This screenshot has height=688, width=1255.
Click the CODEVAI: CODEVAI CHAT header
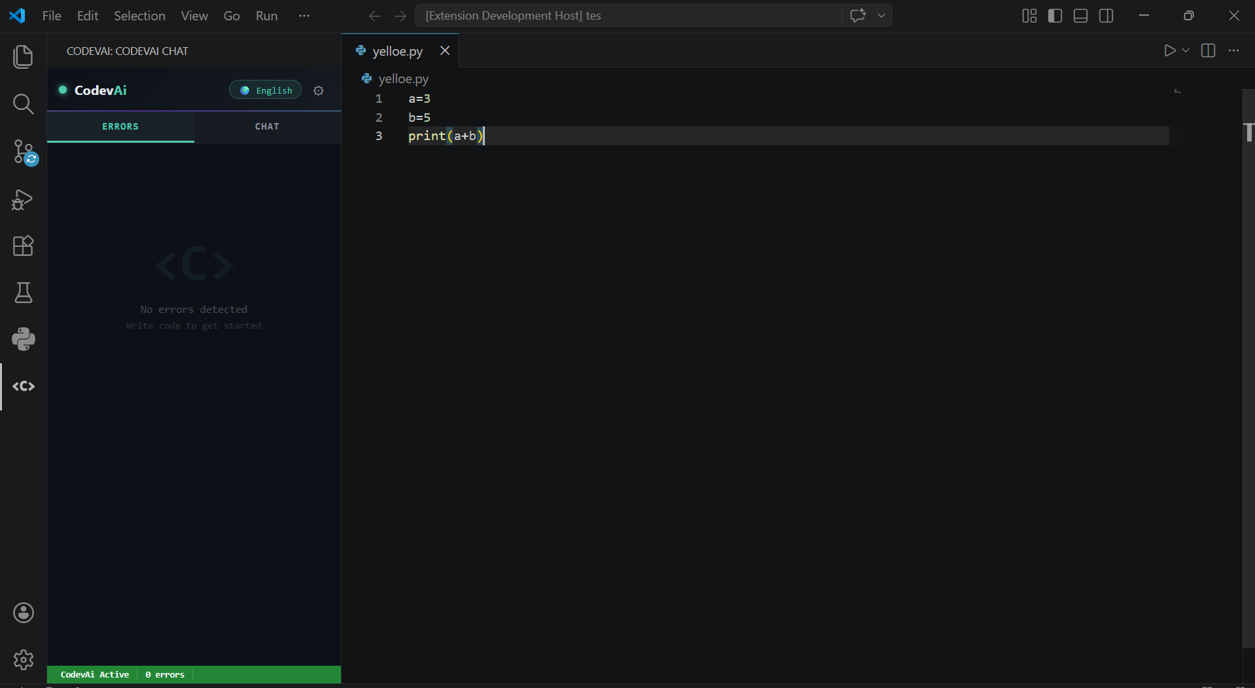128,51
